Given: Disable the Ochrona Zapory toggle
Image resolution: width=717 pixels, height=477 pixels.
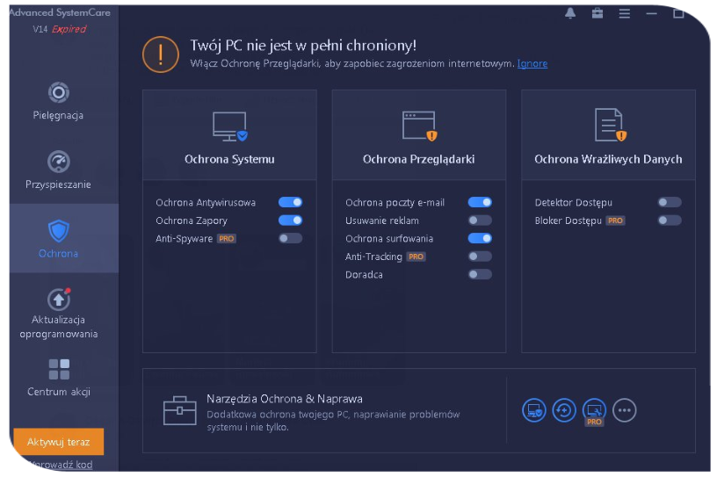Looking at the screenshot, I should click(290, 220).
